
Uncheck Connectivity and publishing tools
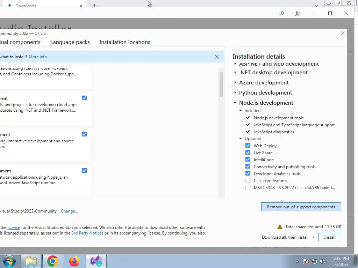click(x=248, y=166)
